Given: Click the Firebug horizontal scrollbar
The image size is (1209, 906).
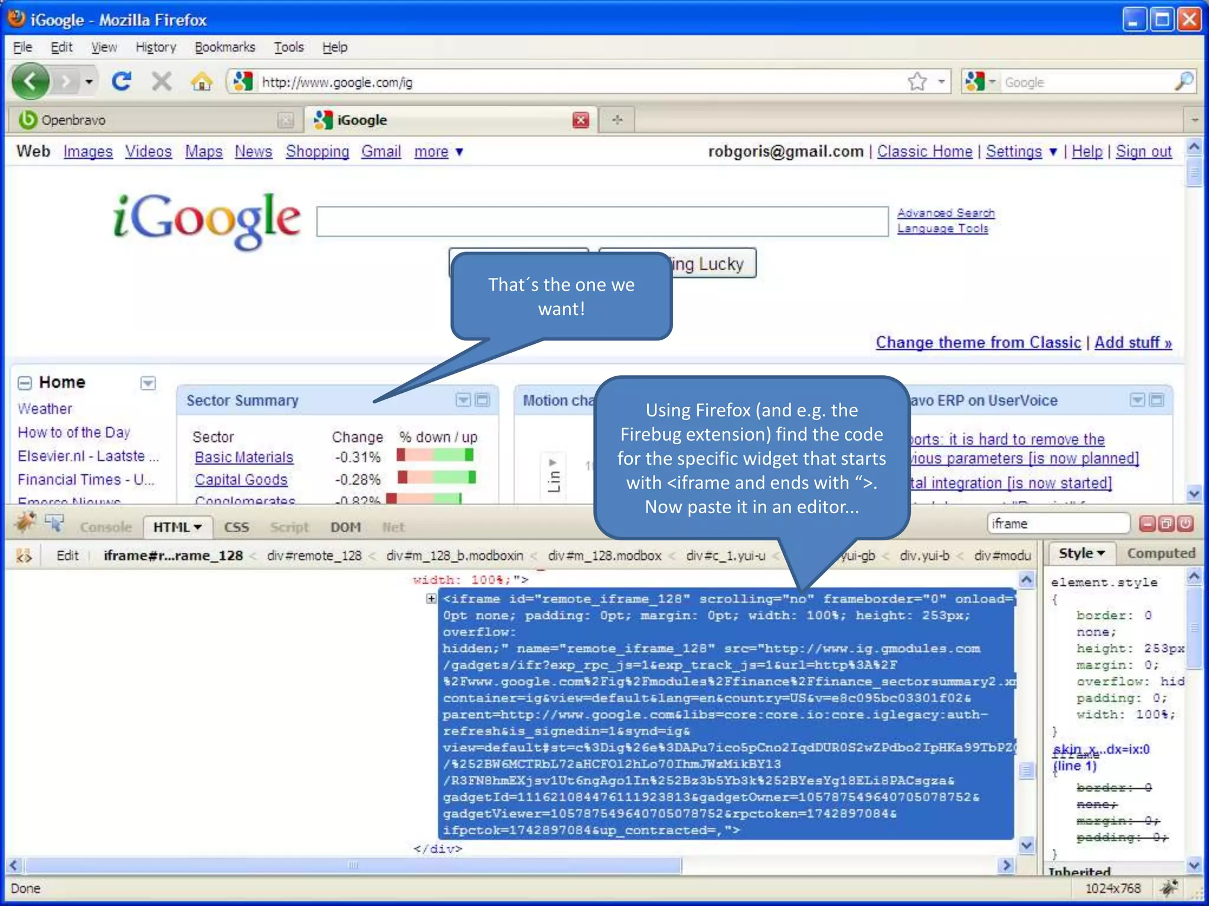Looking at the screenshot, I should click(354, 866).
